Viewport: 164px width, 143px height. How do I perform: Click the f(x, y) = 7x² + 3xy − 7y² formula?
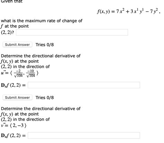tap(128, 11)
